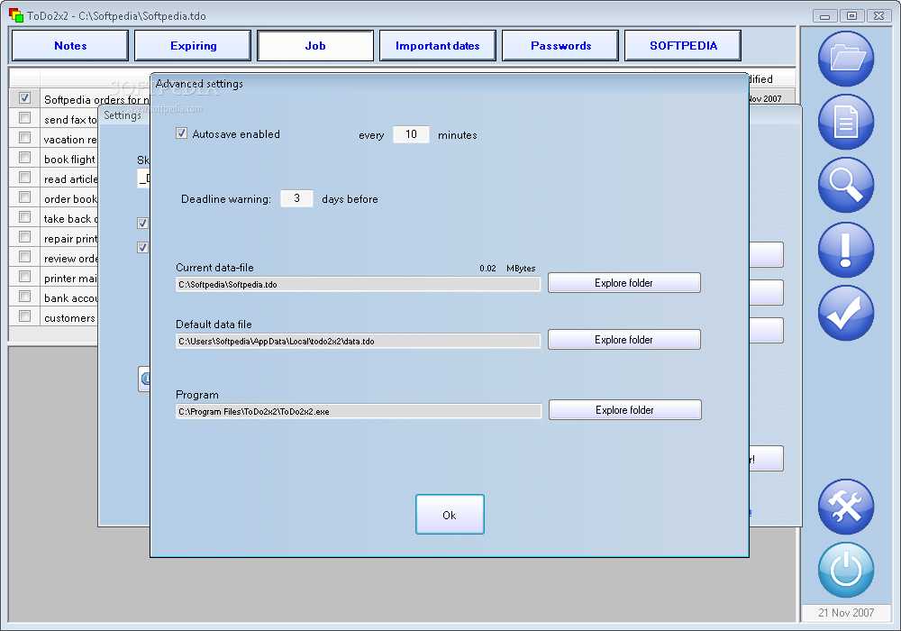
Task: Click the ToDo2x2 title bar app icon
Action: [16, 15]
